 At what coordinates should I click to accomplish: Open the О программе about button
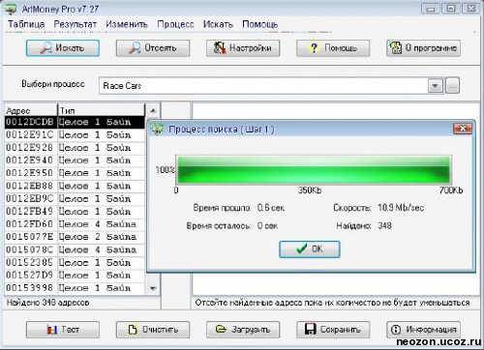pyautogui.click(x=423, y=48)
